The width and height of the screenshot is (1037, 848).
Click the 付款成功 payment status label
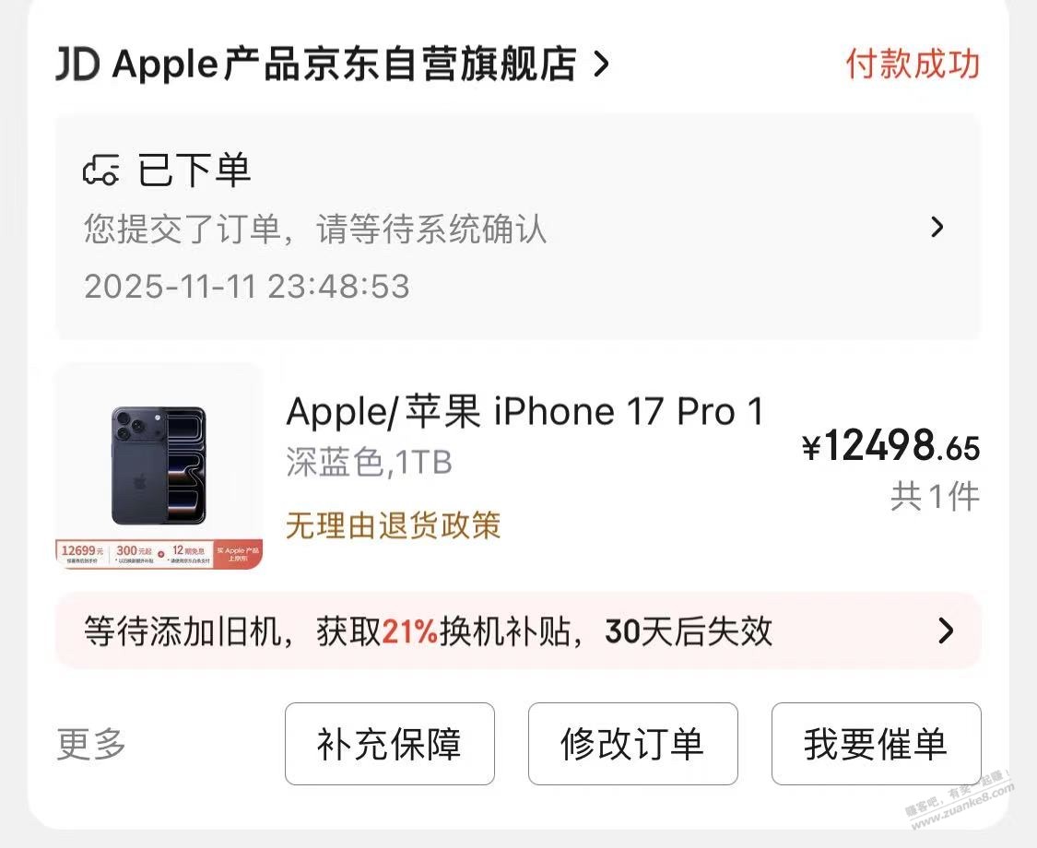coord(913,65)
